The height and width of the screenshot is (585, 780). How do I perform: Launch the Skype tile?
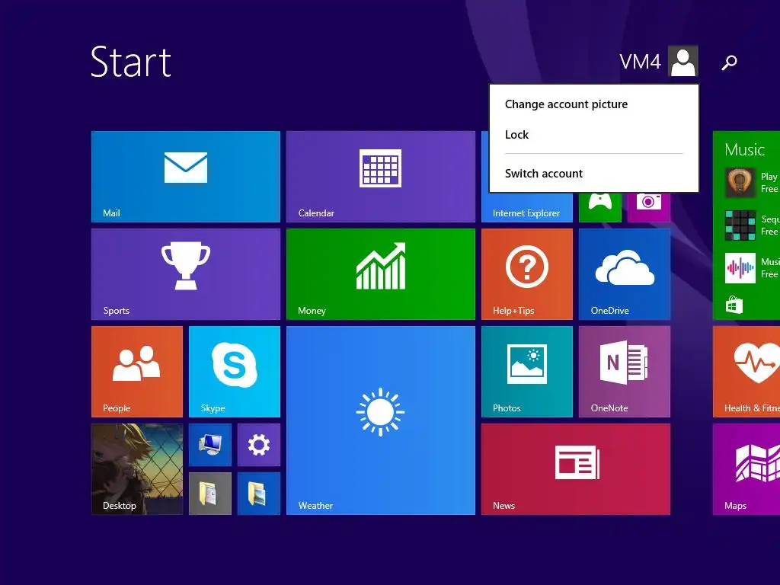(x=235, y=372)
